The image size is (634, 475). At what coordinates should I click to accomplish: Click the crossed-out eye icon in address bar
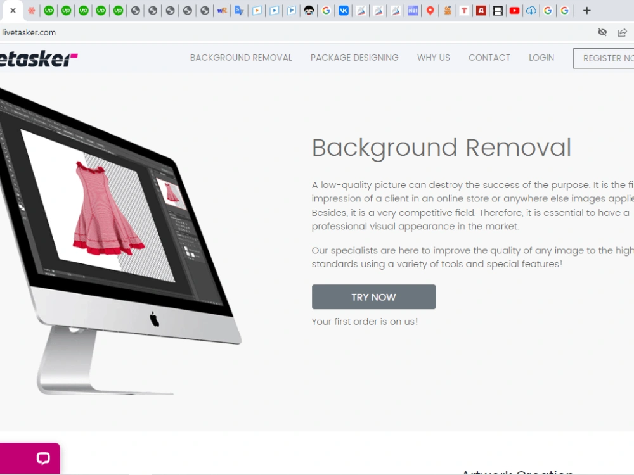point(602,32)
